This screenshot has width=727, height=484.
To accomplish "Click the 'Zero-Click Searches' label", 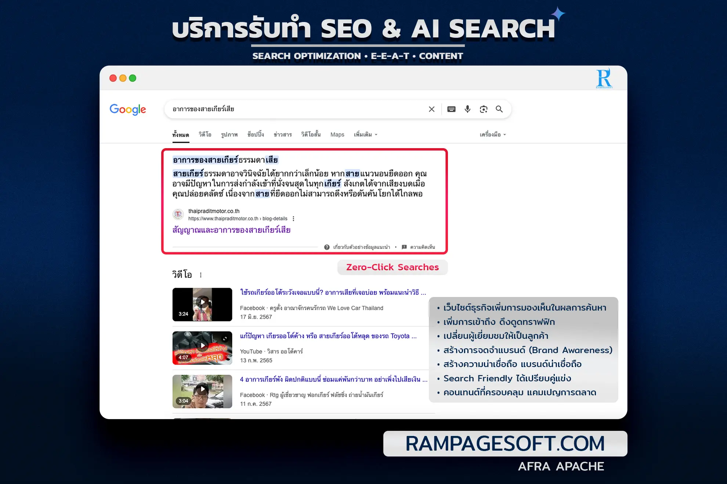I will (x=393, y=267).
